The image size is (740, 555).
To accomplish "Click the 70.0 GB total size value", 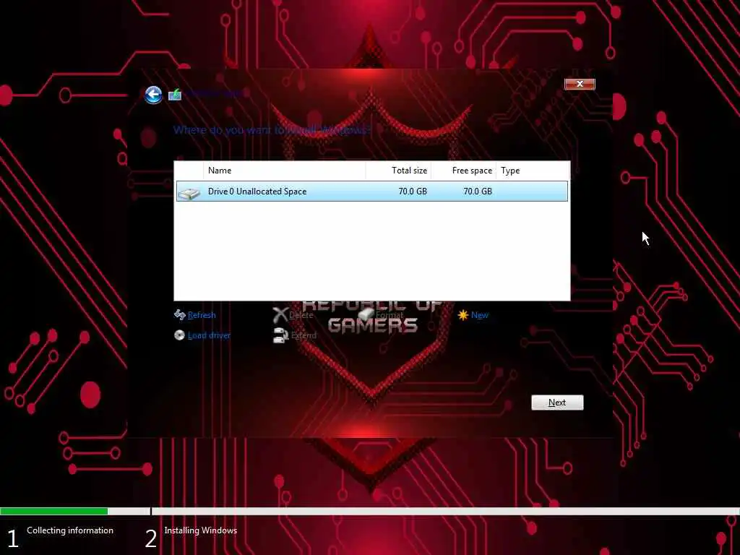I will click(413, 191).
